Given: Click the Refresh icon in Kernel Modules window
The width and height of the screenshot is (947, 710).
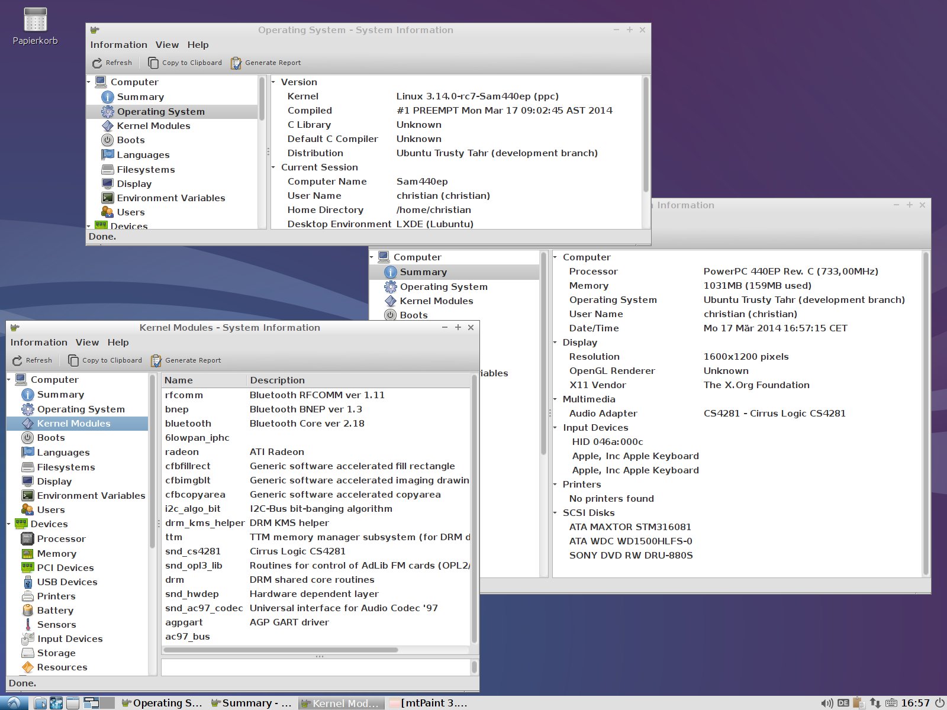Looking at the screenshot, I should pyautogui.click(x=18, y=360).
